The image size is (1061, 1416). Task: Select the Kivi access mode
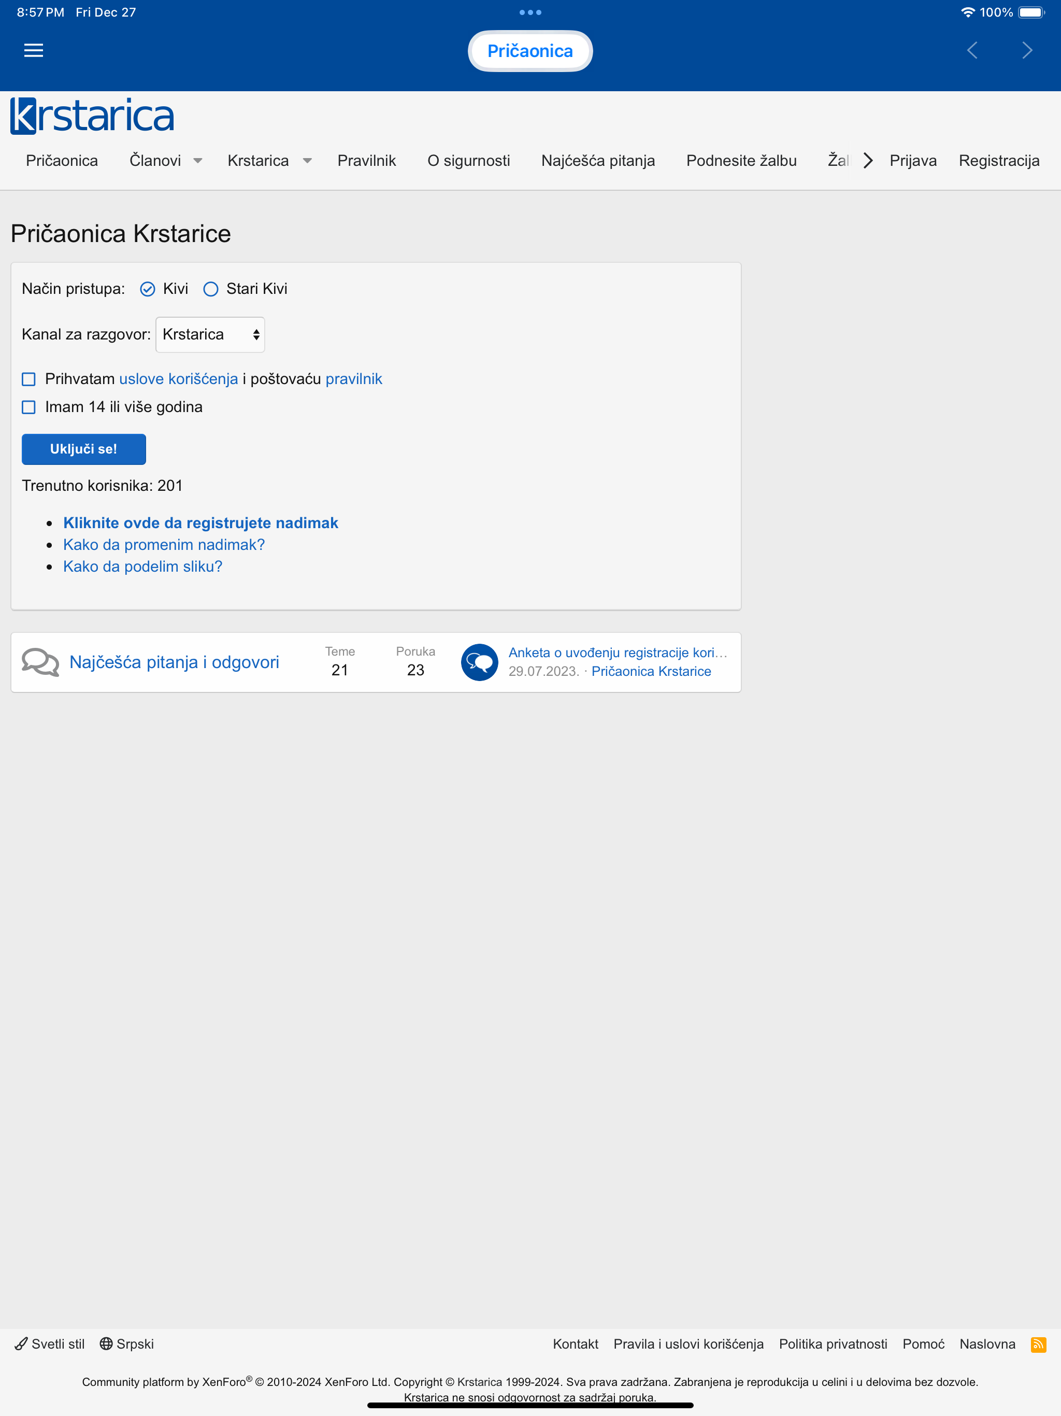(148, 289)
